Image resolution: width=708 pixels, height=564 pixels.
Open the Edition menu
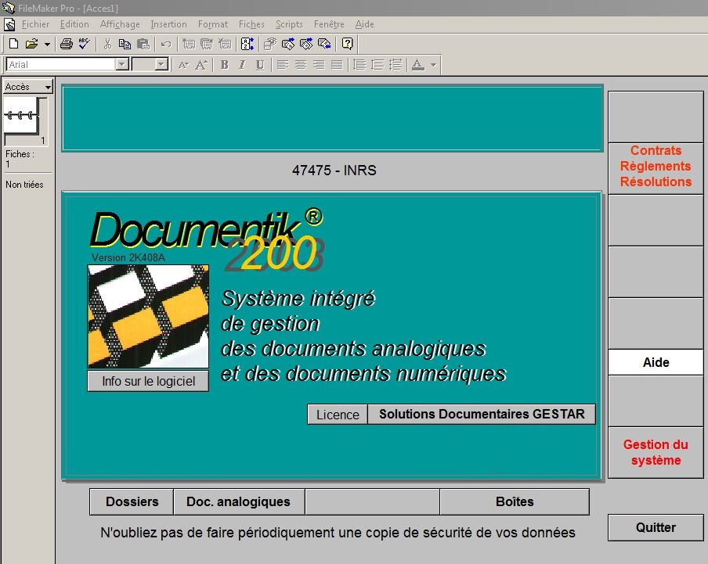point(74,24)
